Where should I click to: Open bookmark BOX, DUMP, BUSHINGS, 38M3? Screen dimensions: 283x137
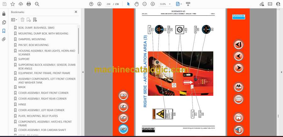(x=36, y=28)
